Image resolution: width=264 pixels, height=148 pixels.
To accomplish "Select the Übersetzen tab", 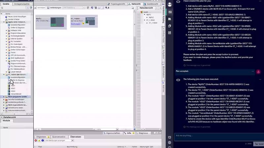I will point(76,137).
